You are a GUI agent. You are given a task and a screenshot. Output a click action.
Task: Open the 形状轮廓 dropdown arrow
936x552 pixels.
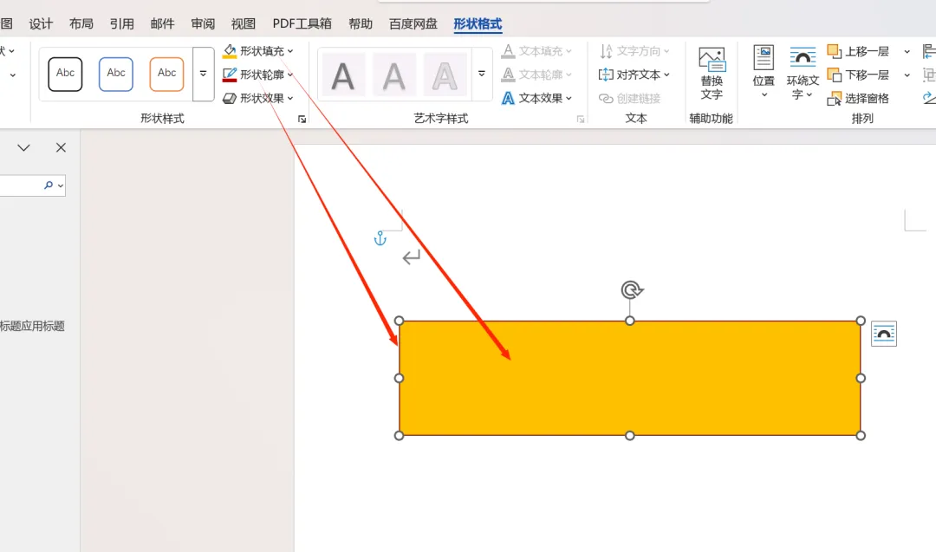290,75
